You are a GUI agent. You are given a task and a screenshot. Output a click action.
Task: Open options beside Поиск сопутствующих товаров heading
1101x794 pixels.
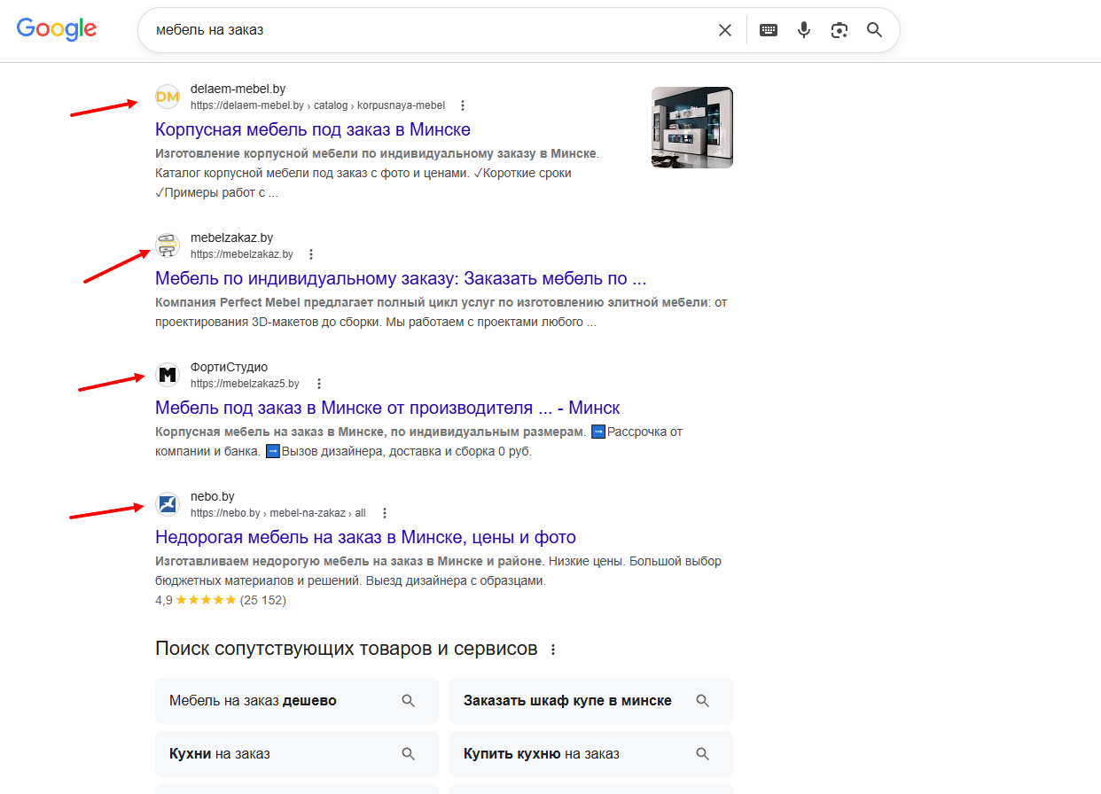(553, 650)
